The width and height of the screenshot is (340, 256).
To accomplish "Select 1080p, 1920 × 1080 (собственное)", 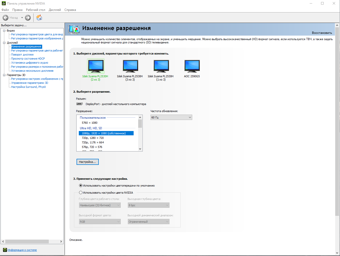I will pyautogui.click(x=106, y=133).
